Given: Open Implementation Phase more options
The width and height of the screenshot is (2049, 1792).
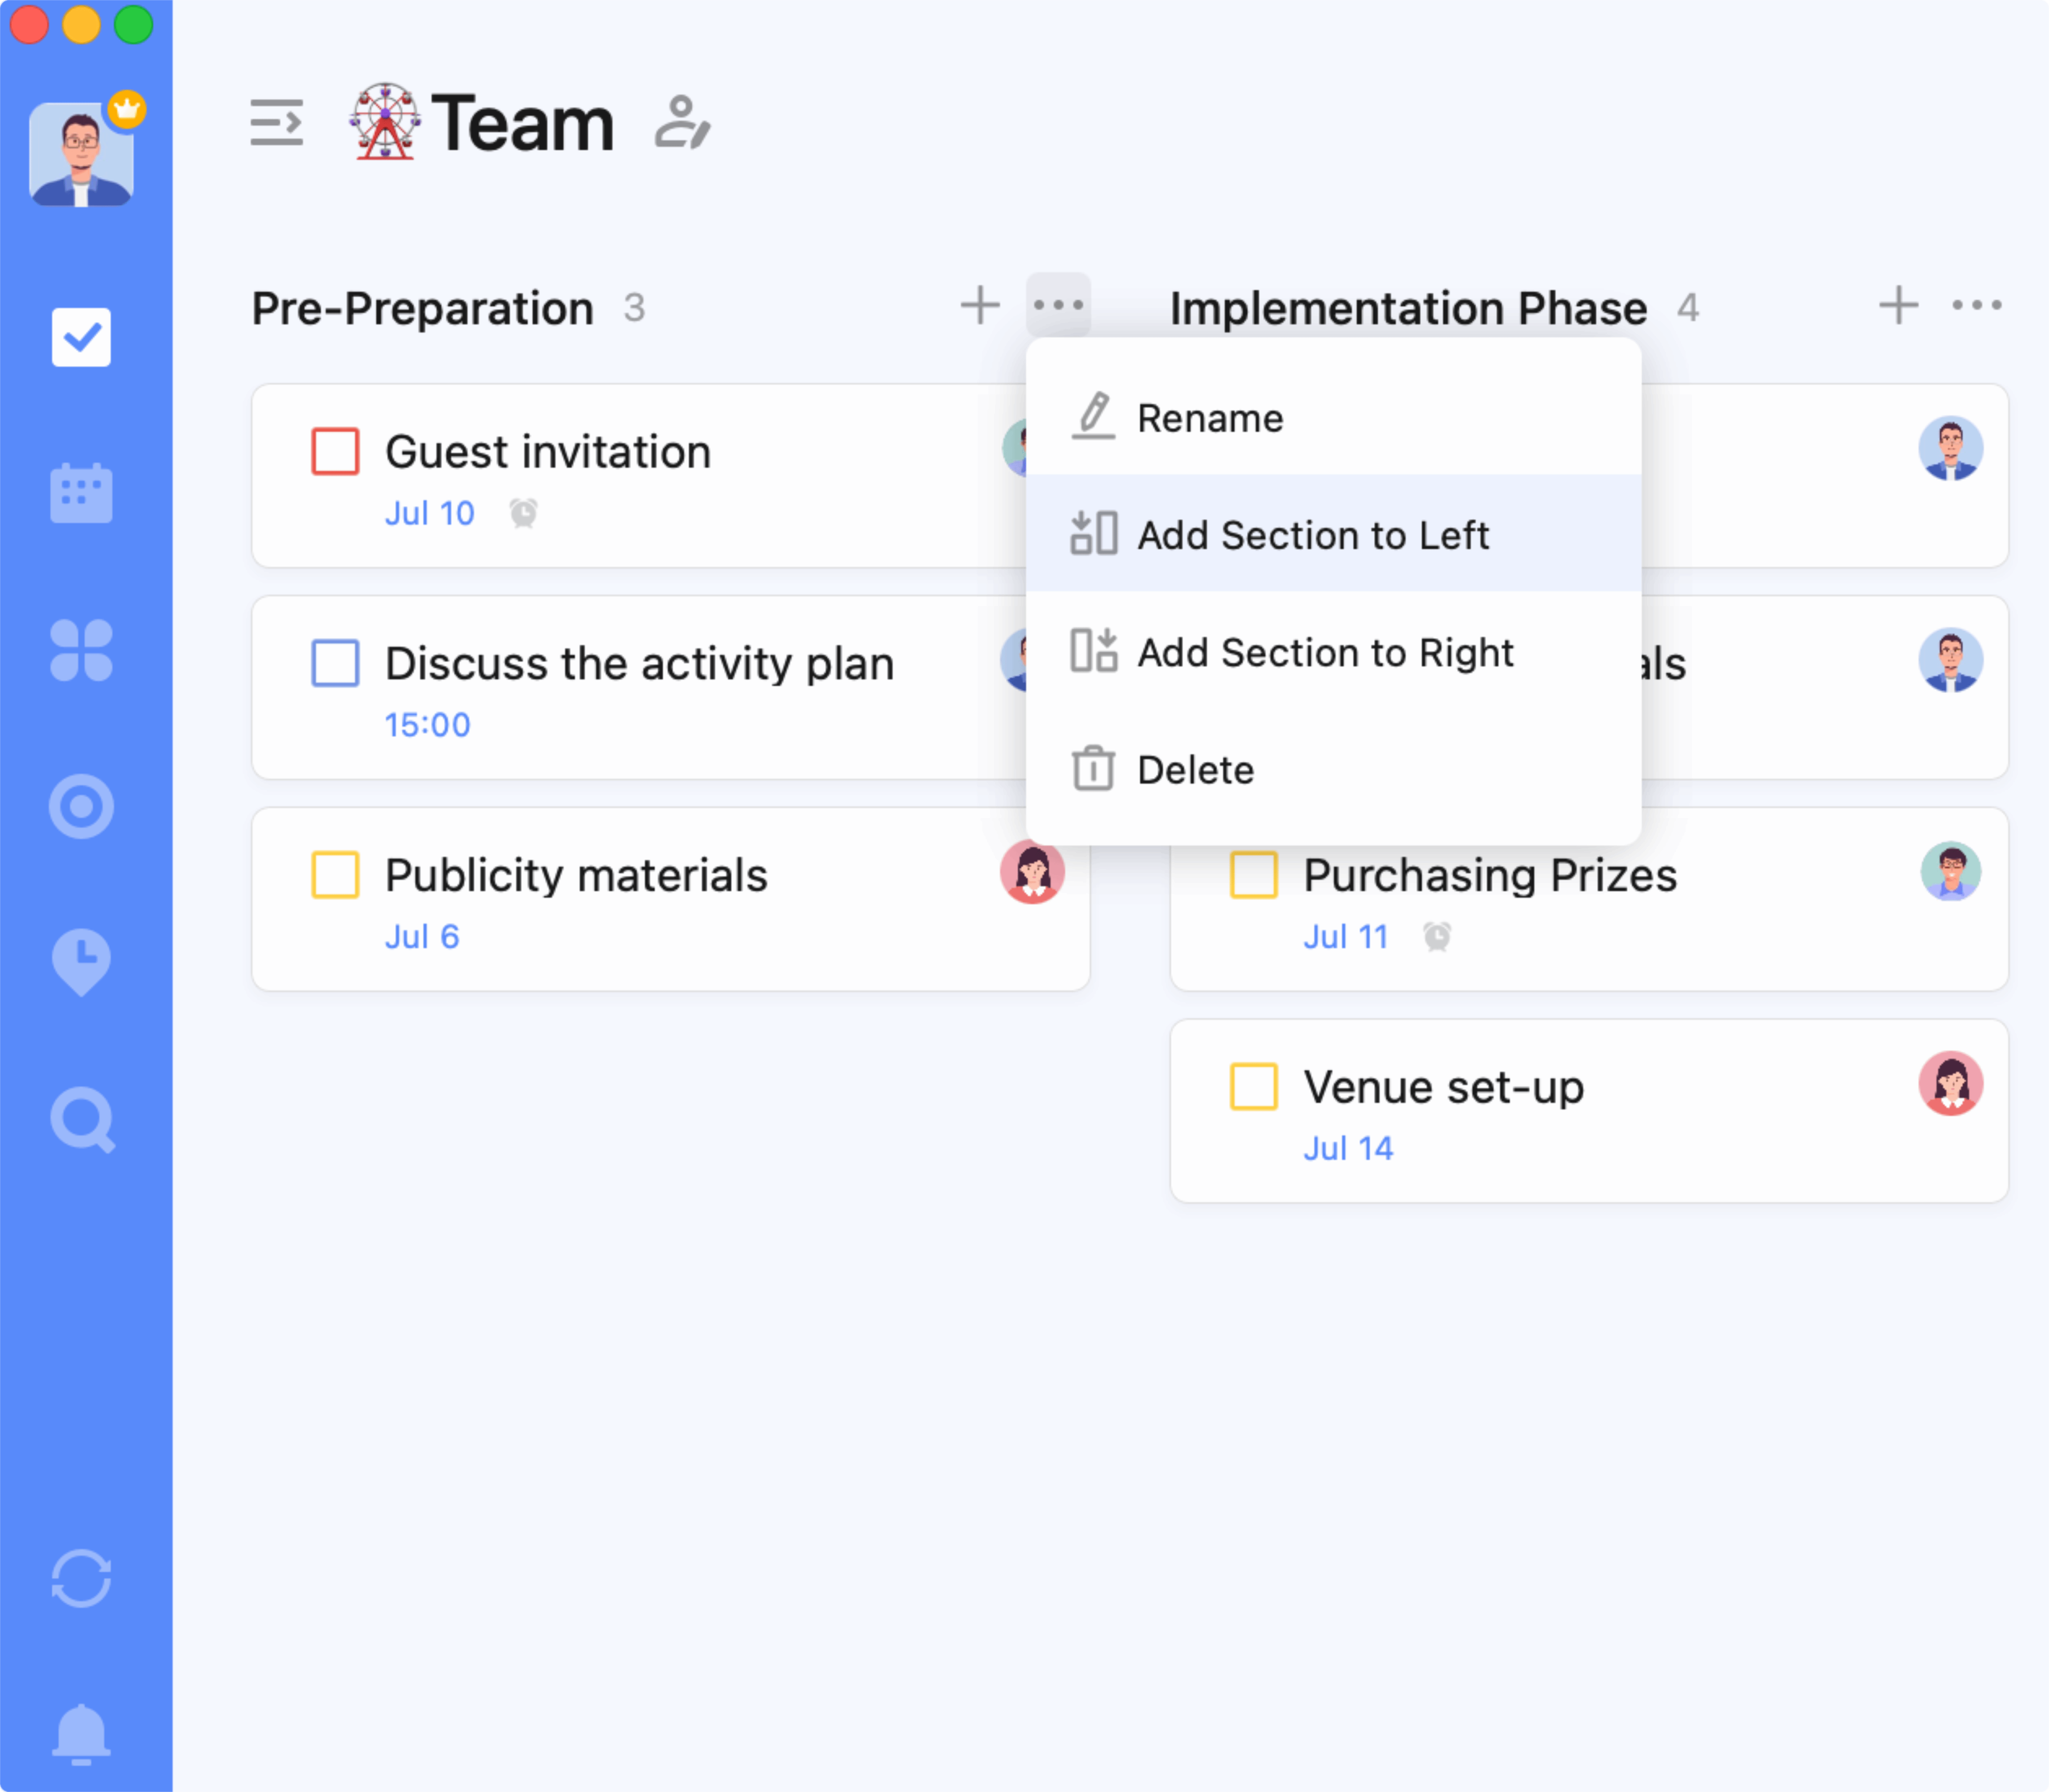Looking at the screenshot, I should point(1976,305).
